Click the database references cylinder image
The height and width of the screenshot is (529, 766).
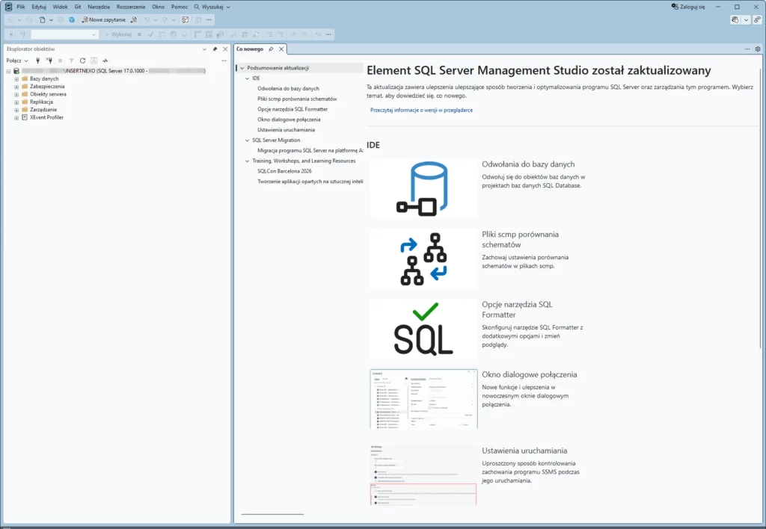[423, 188]
